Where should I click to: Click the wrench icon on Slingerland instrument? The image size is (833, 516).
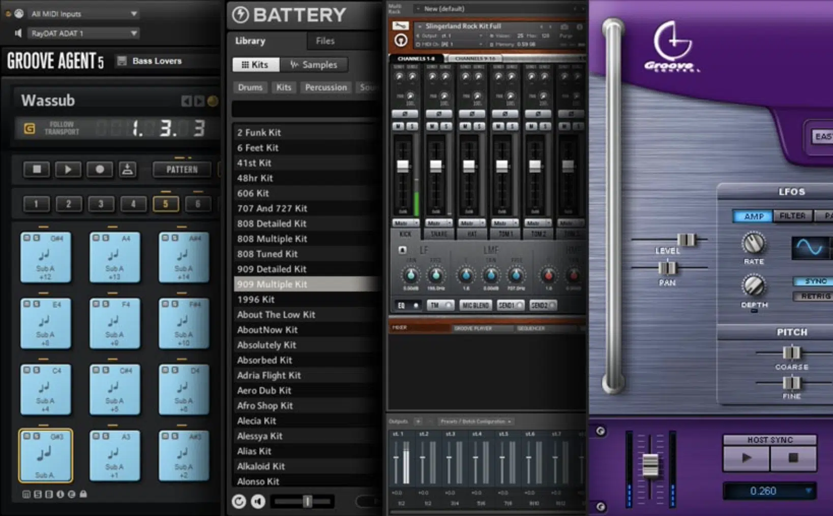tap(401, 25)
